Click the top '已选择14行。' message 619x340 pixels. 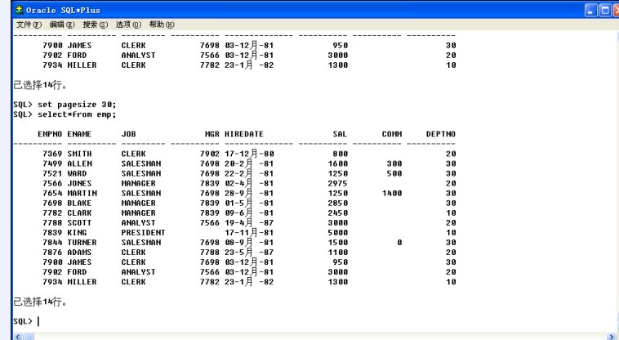[40, 84]
